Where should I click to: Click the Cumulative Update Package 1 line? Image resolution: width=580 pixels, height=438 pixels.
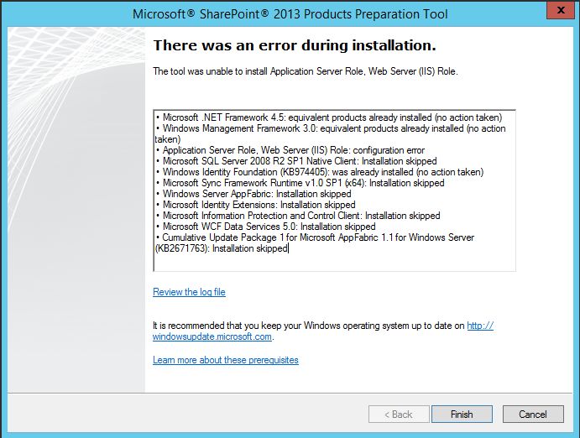[x=315, y=237]
